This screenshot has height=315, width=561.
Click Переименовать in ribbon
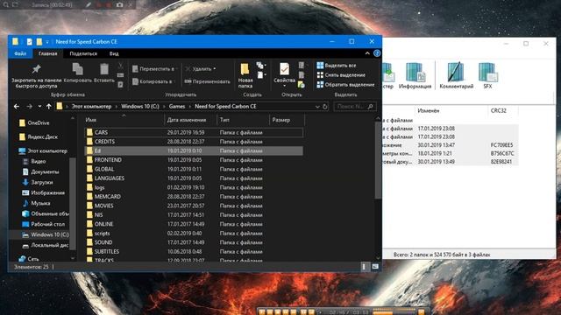(208, 81)
